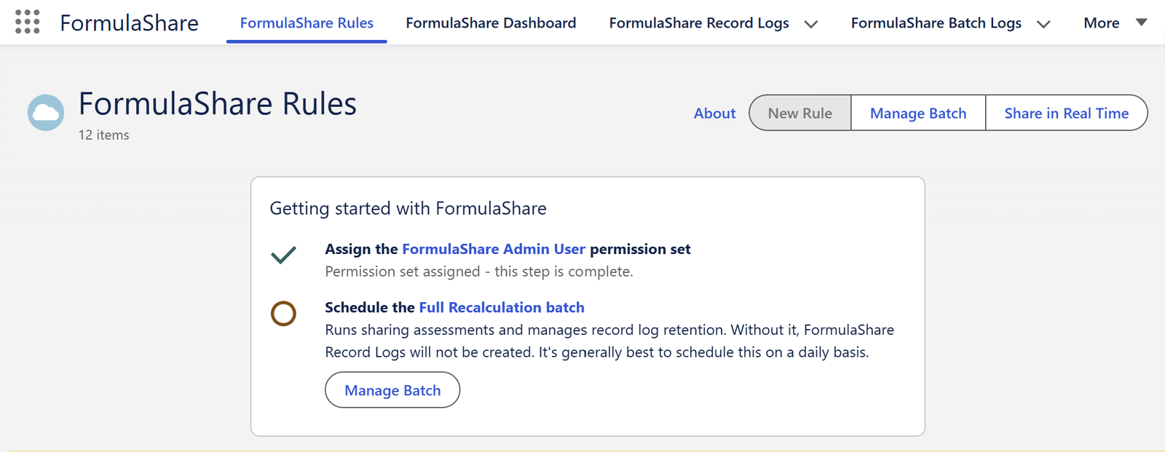
Task: Open the More navigation menu
Action: click(1101, 23)
